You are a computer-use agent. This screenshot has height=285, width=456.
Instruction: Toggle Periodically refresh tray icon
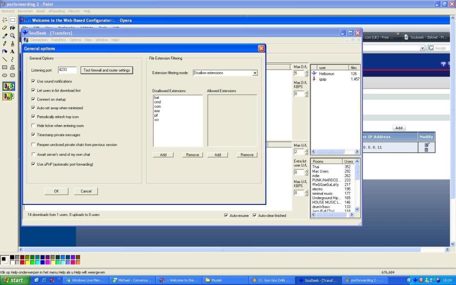(33, 117)
